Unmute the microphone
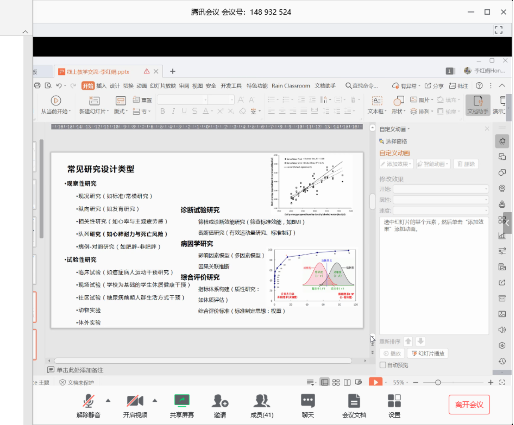The image size is (514, 425). tap(88, 401)
